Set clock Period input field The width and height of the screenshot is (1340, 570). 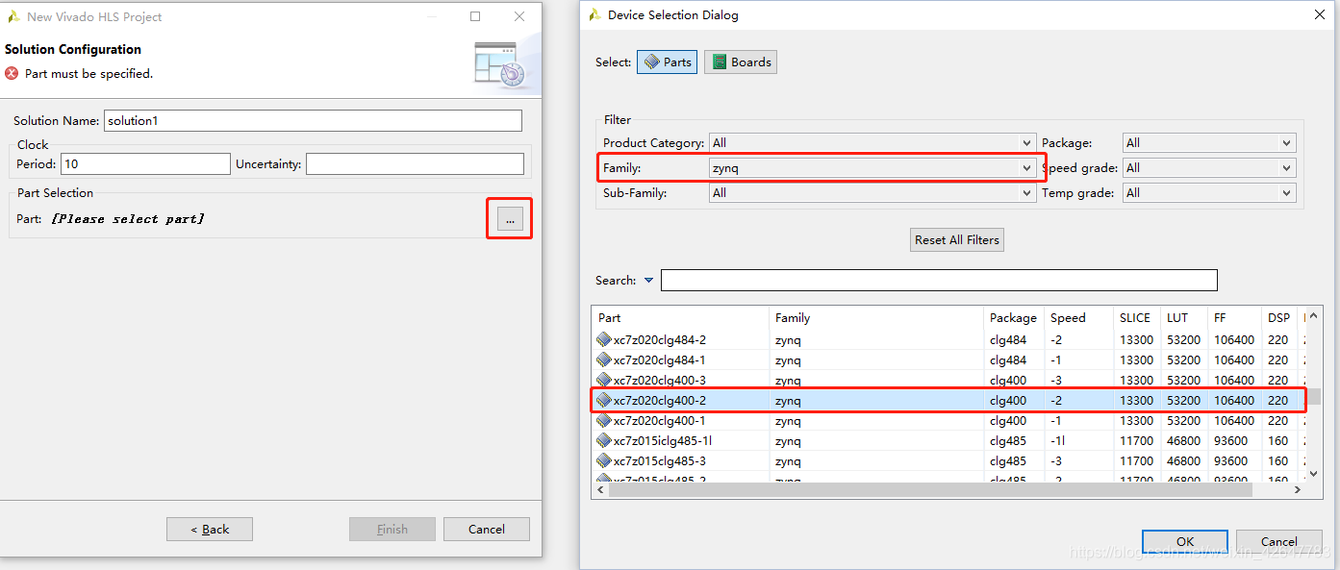[145, 163]
